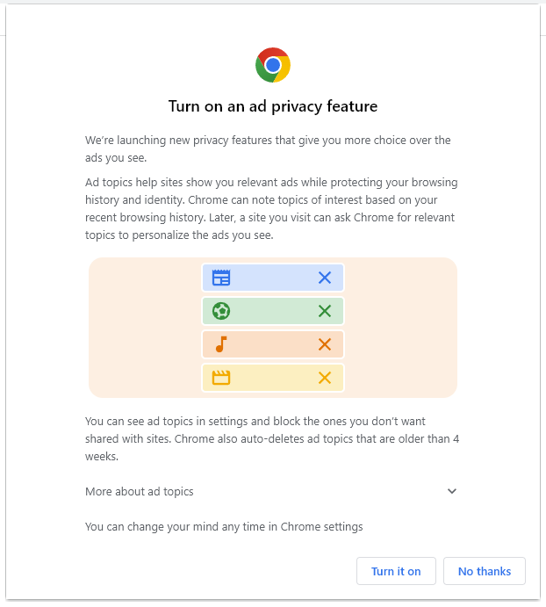Remove the blue news topic with X

[325, 278]
